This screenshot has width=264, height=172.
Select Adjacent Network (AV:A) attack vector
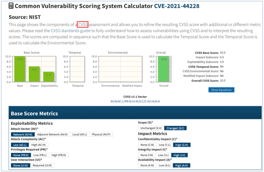[x=52, y=134]
